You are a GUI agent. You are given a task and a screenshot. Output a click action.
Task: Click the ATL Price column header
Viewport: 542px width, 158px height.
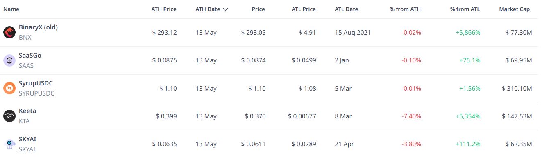click(304, 9)
